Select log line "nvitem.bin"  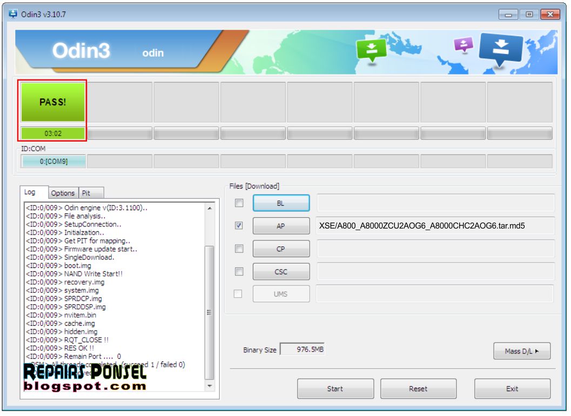61,315
